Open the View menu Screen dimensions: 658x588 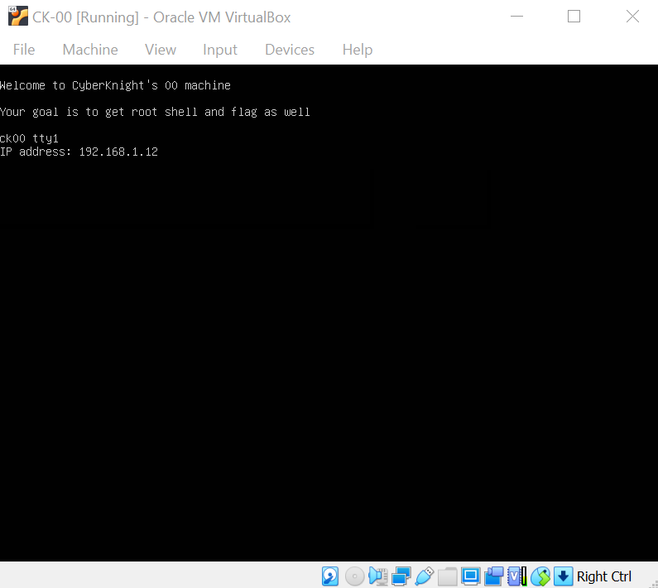(x=161, y=50)
